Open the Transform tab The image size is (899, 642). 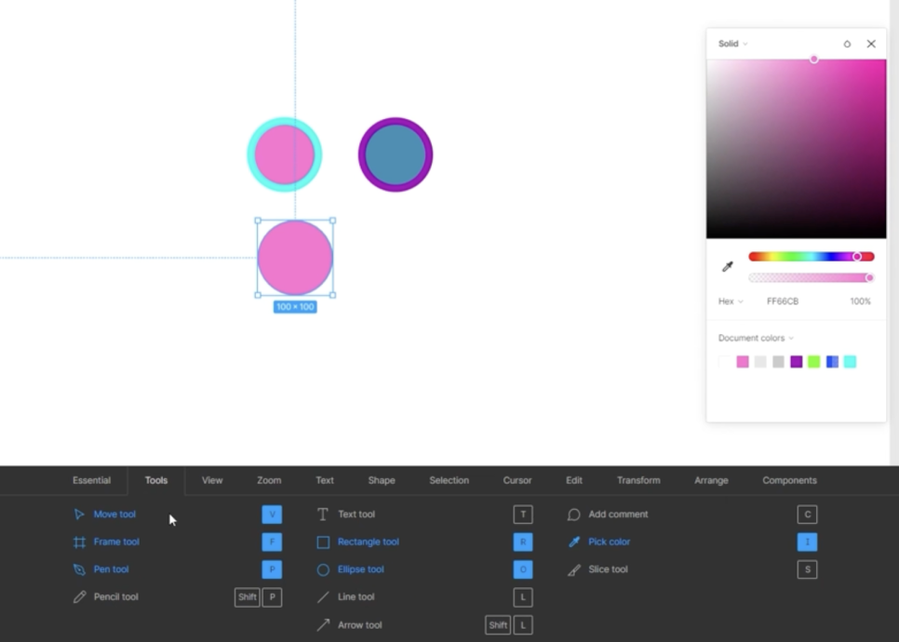click(x=638, y=480)
